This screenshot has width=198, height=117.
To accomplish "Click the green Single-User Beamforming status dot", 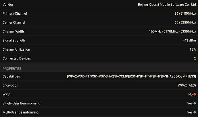I will (195, 103).
